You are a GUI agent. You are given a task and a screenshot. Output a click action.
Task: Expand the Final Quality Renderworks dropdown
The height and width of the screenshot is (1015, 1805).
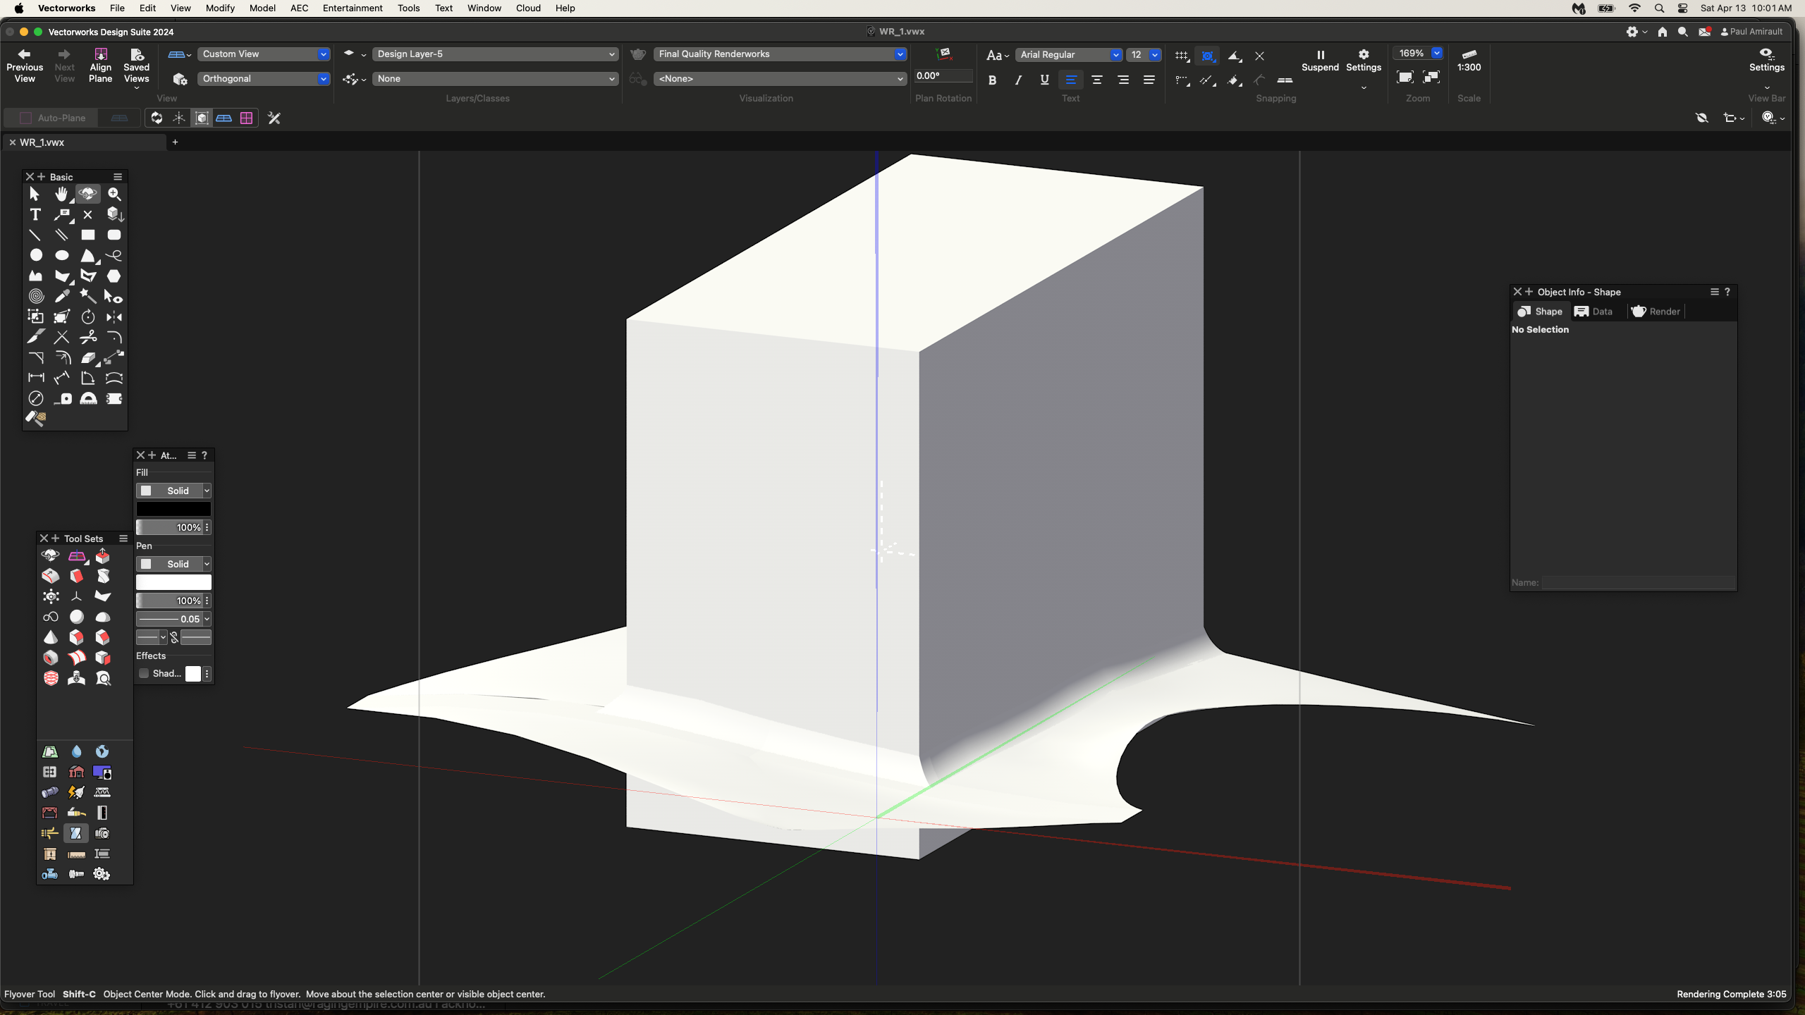[780, 54]
